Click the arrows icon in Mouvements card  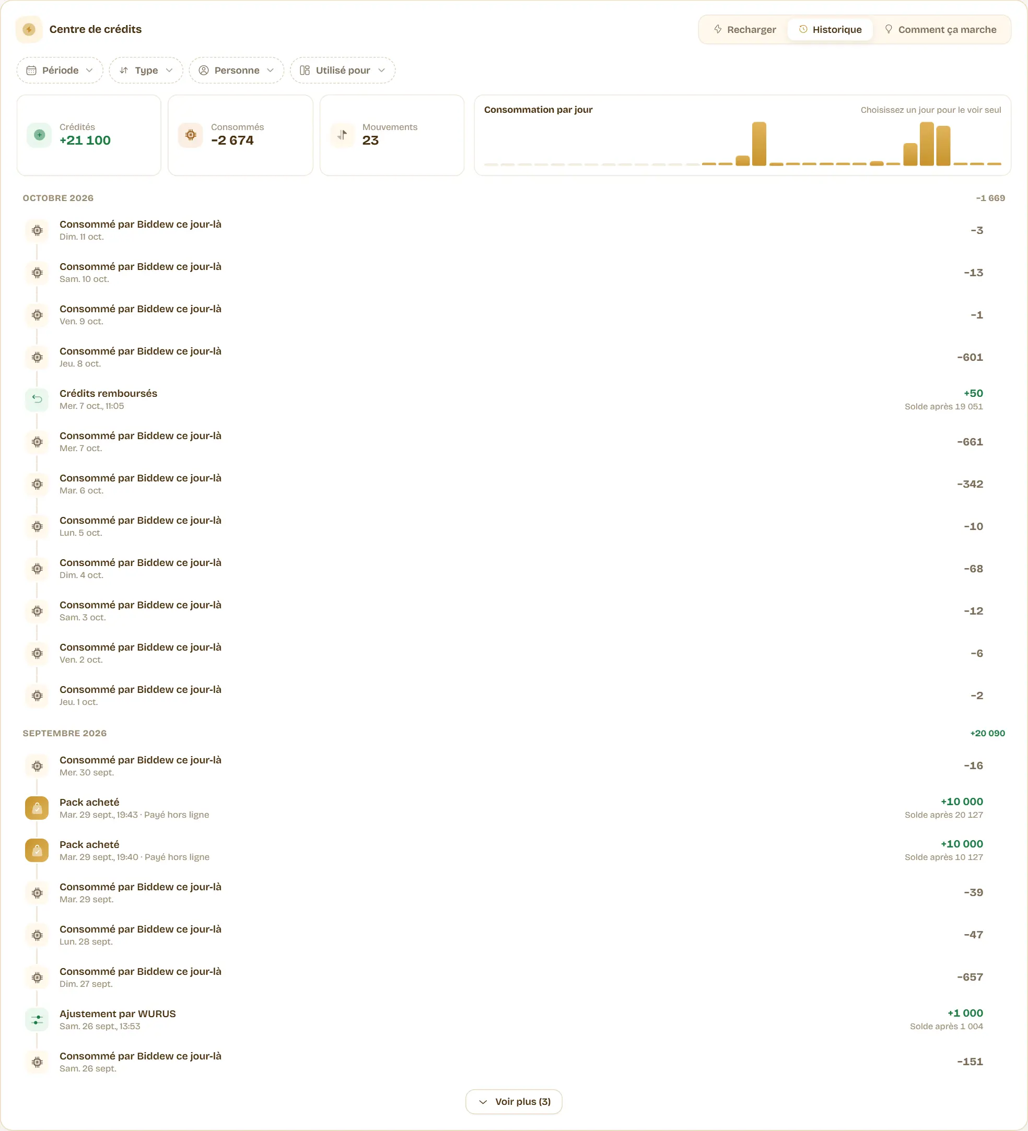pyautogui.click(x=342, y=135)
